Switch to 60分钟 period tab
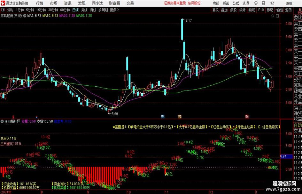The image size is (302, 194). pos(65,10)
